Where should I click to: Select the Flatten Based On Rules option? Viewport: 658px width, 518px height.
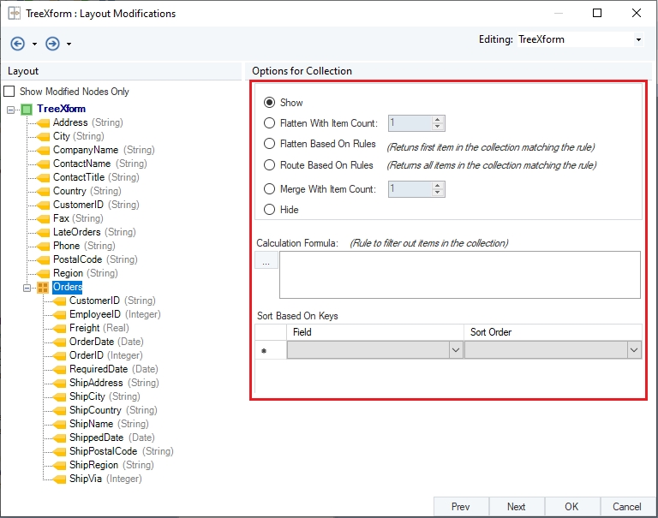pyautogui.click(x=270, y=144)
